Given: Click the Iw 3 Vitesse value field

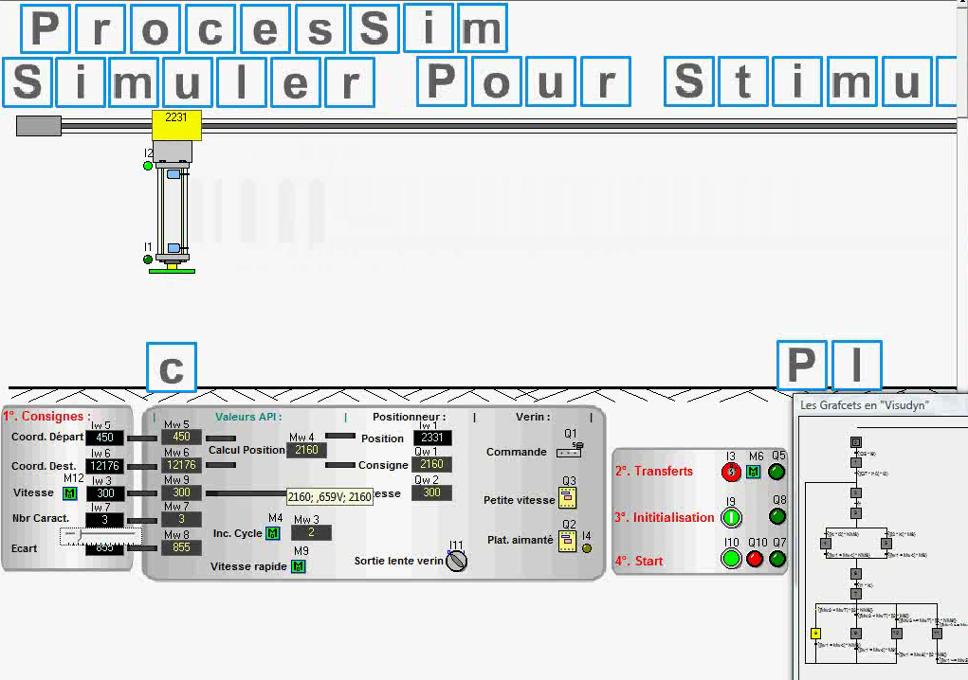Looking at the screenshot, I should pos(104,493).
